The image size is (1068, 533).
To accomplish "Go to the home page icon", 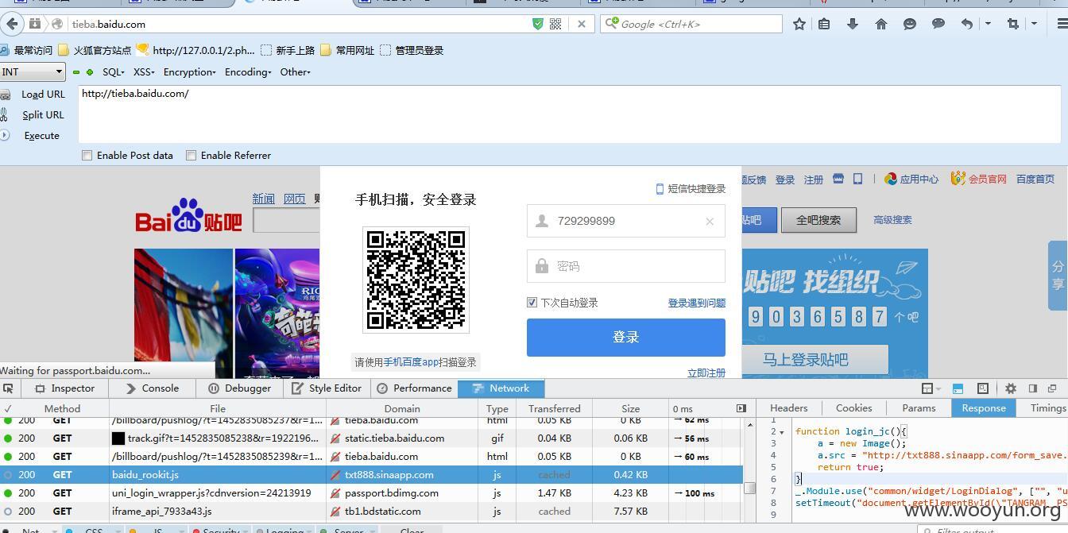I will click(x=881, y=24).
